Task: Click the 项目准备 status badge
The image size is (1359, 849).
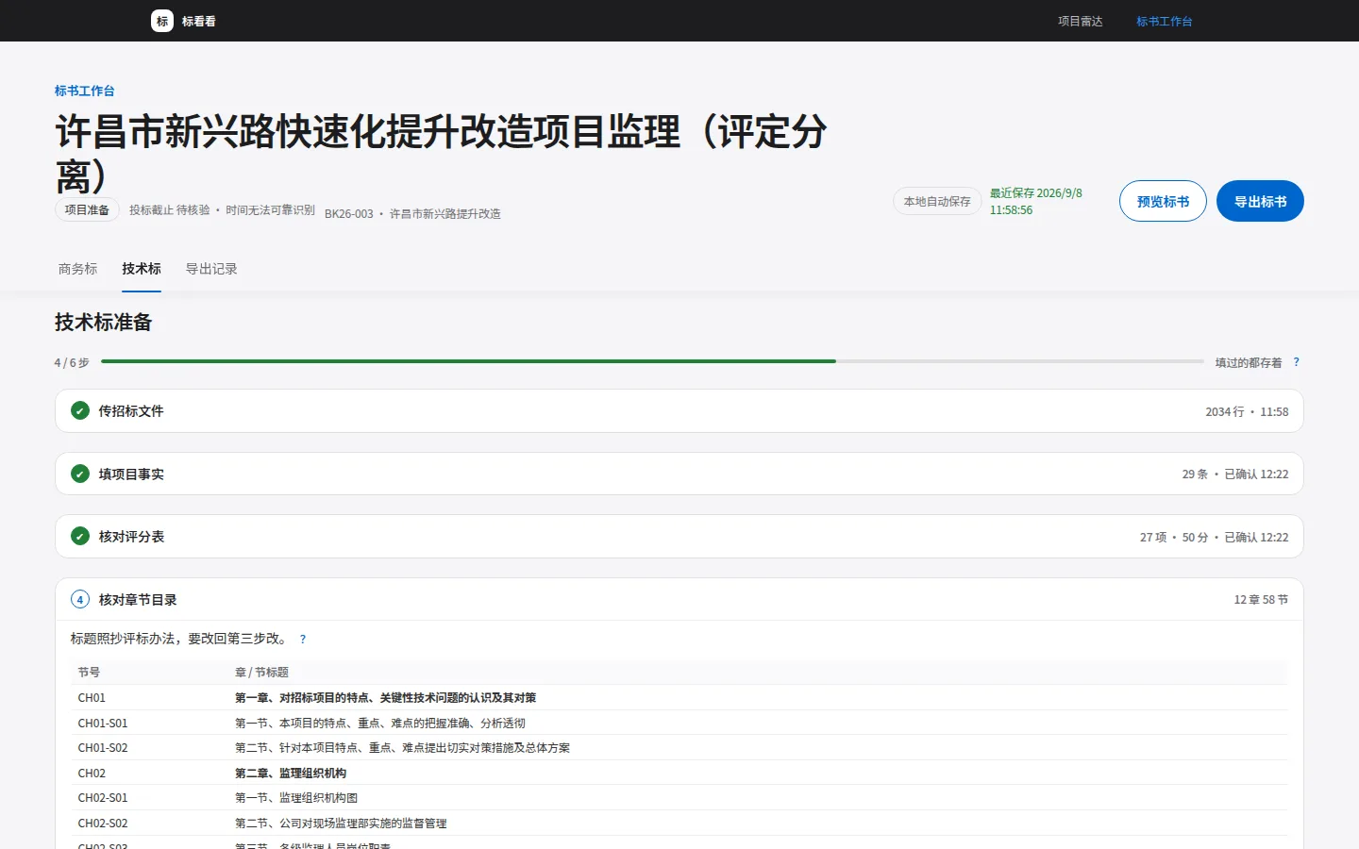Action: pyautogui.click(x=87, y=209)
